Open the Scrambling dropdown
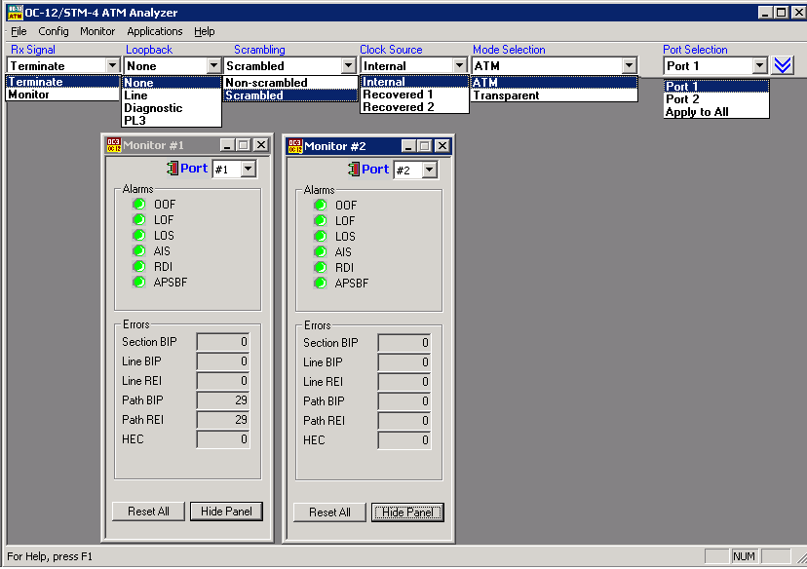 (348, 66)
